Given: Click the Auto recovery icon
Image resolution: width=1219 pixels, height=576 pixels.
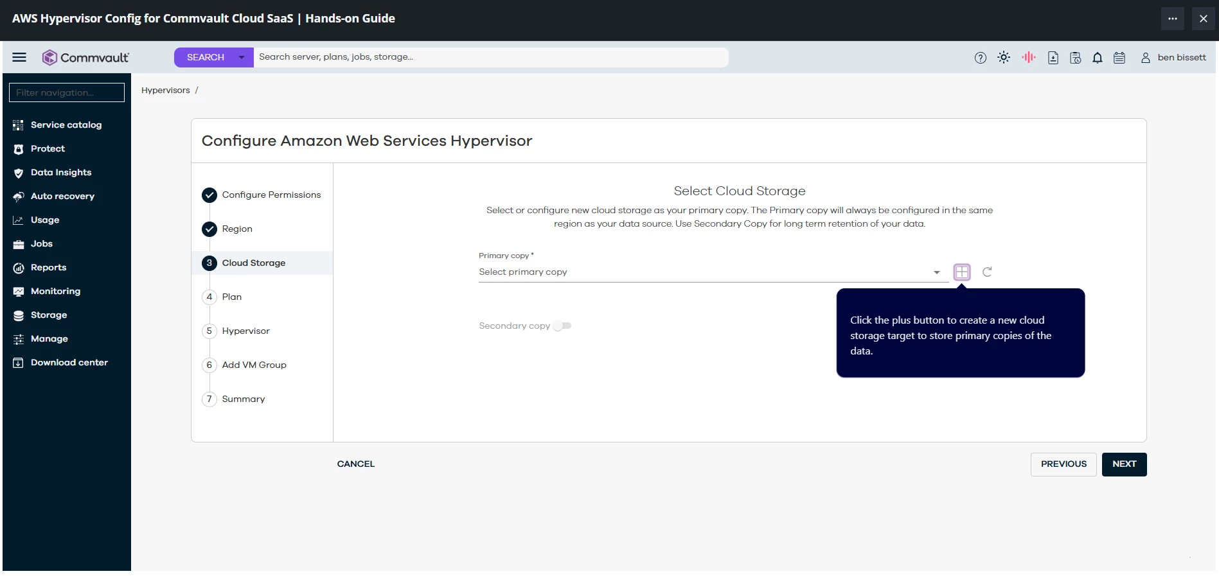Looking at the screenshot, I should (18, 196).
